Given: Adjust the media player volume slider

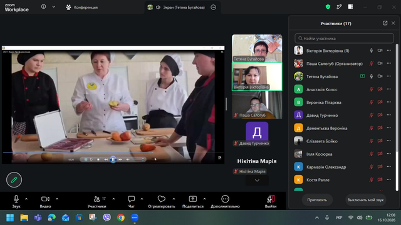Looking at the screenshot, I should click(x=138, y=159).
